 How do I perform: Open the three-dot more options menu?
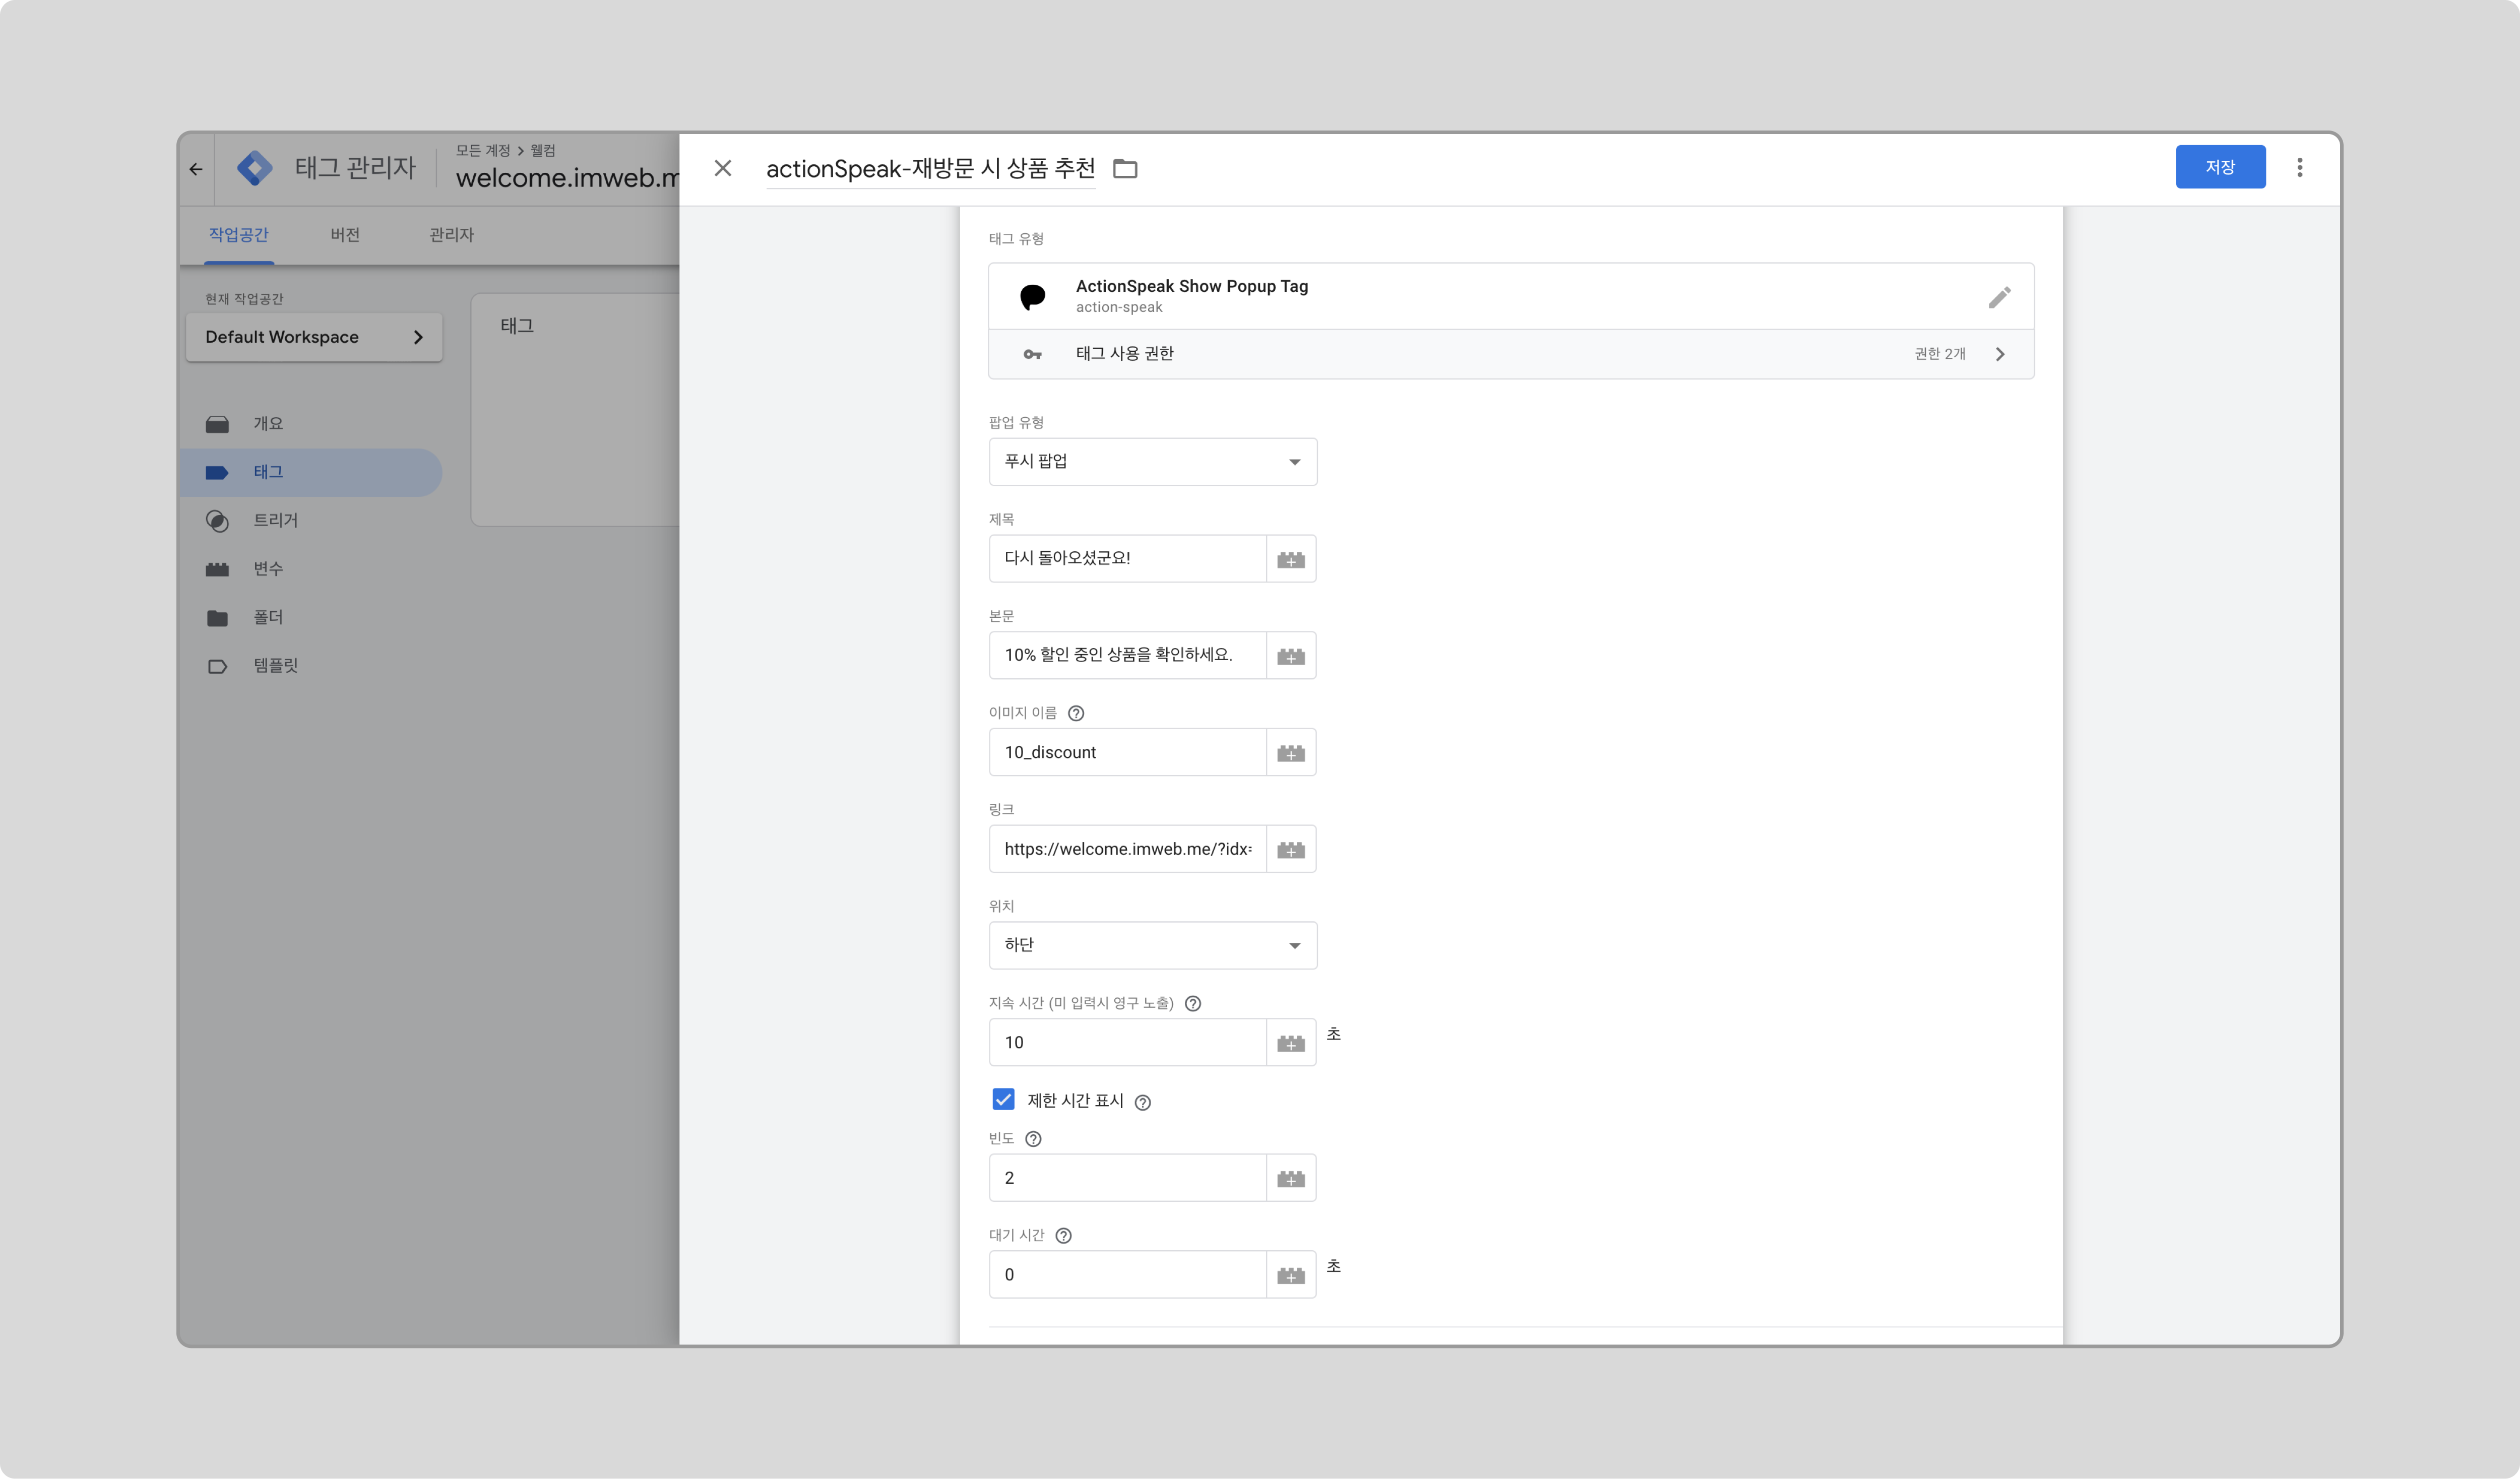pos(2299,167)
